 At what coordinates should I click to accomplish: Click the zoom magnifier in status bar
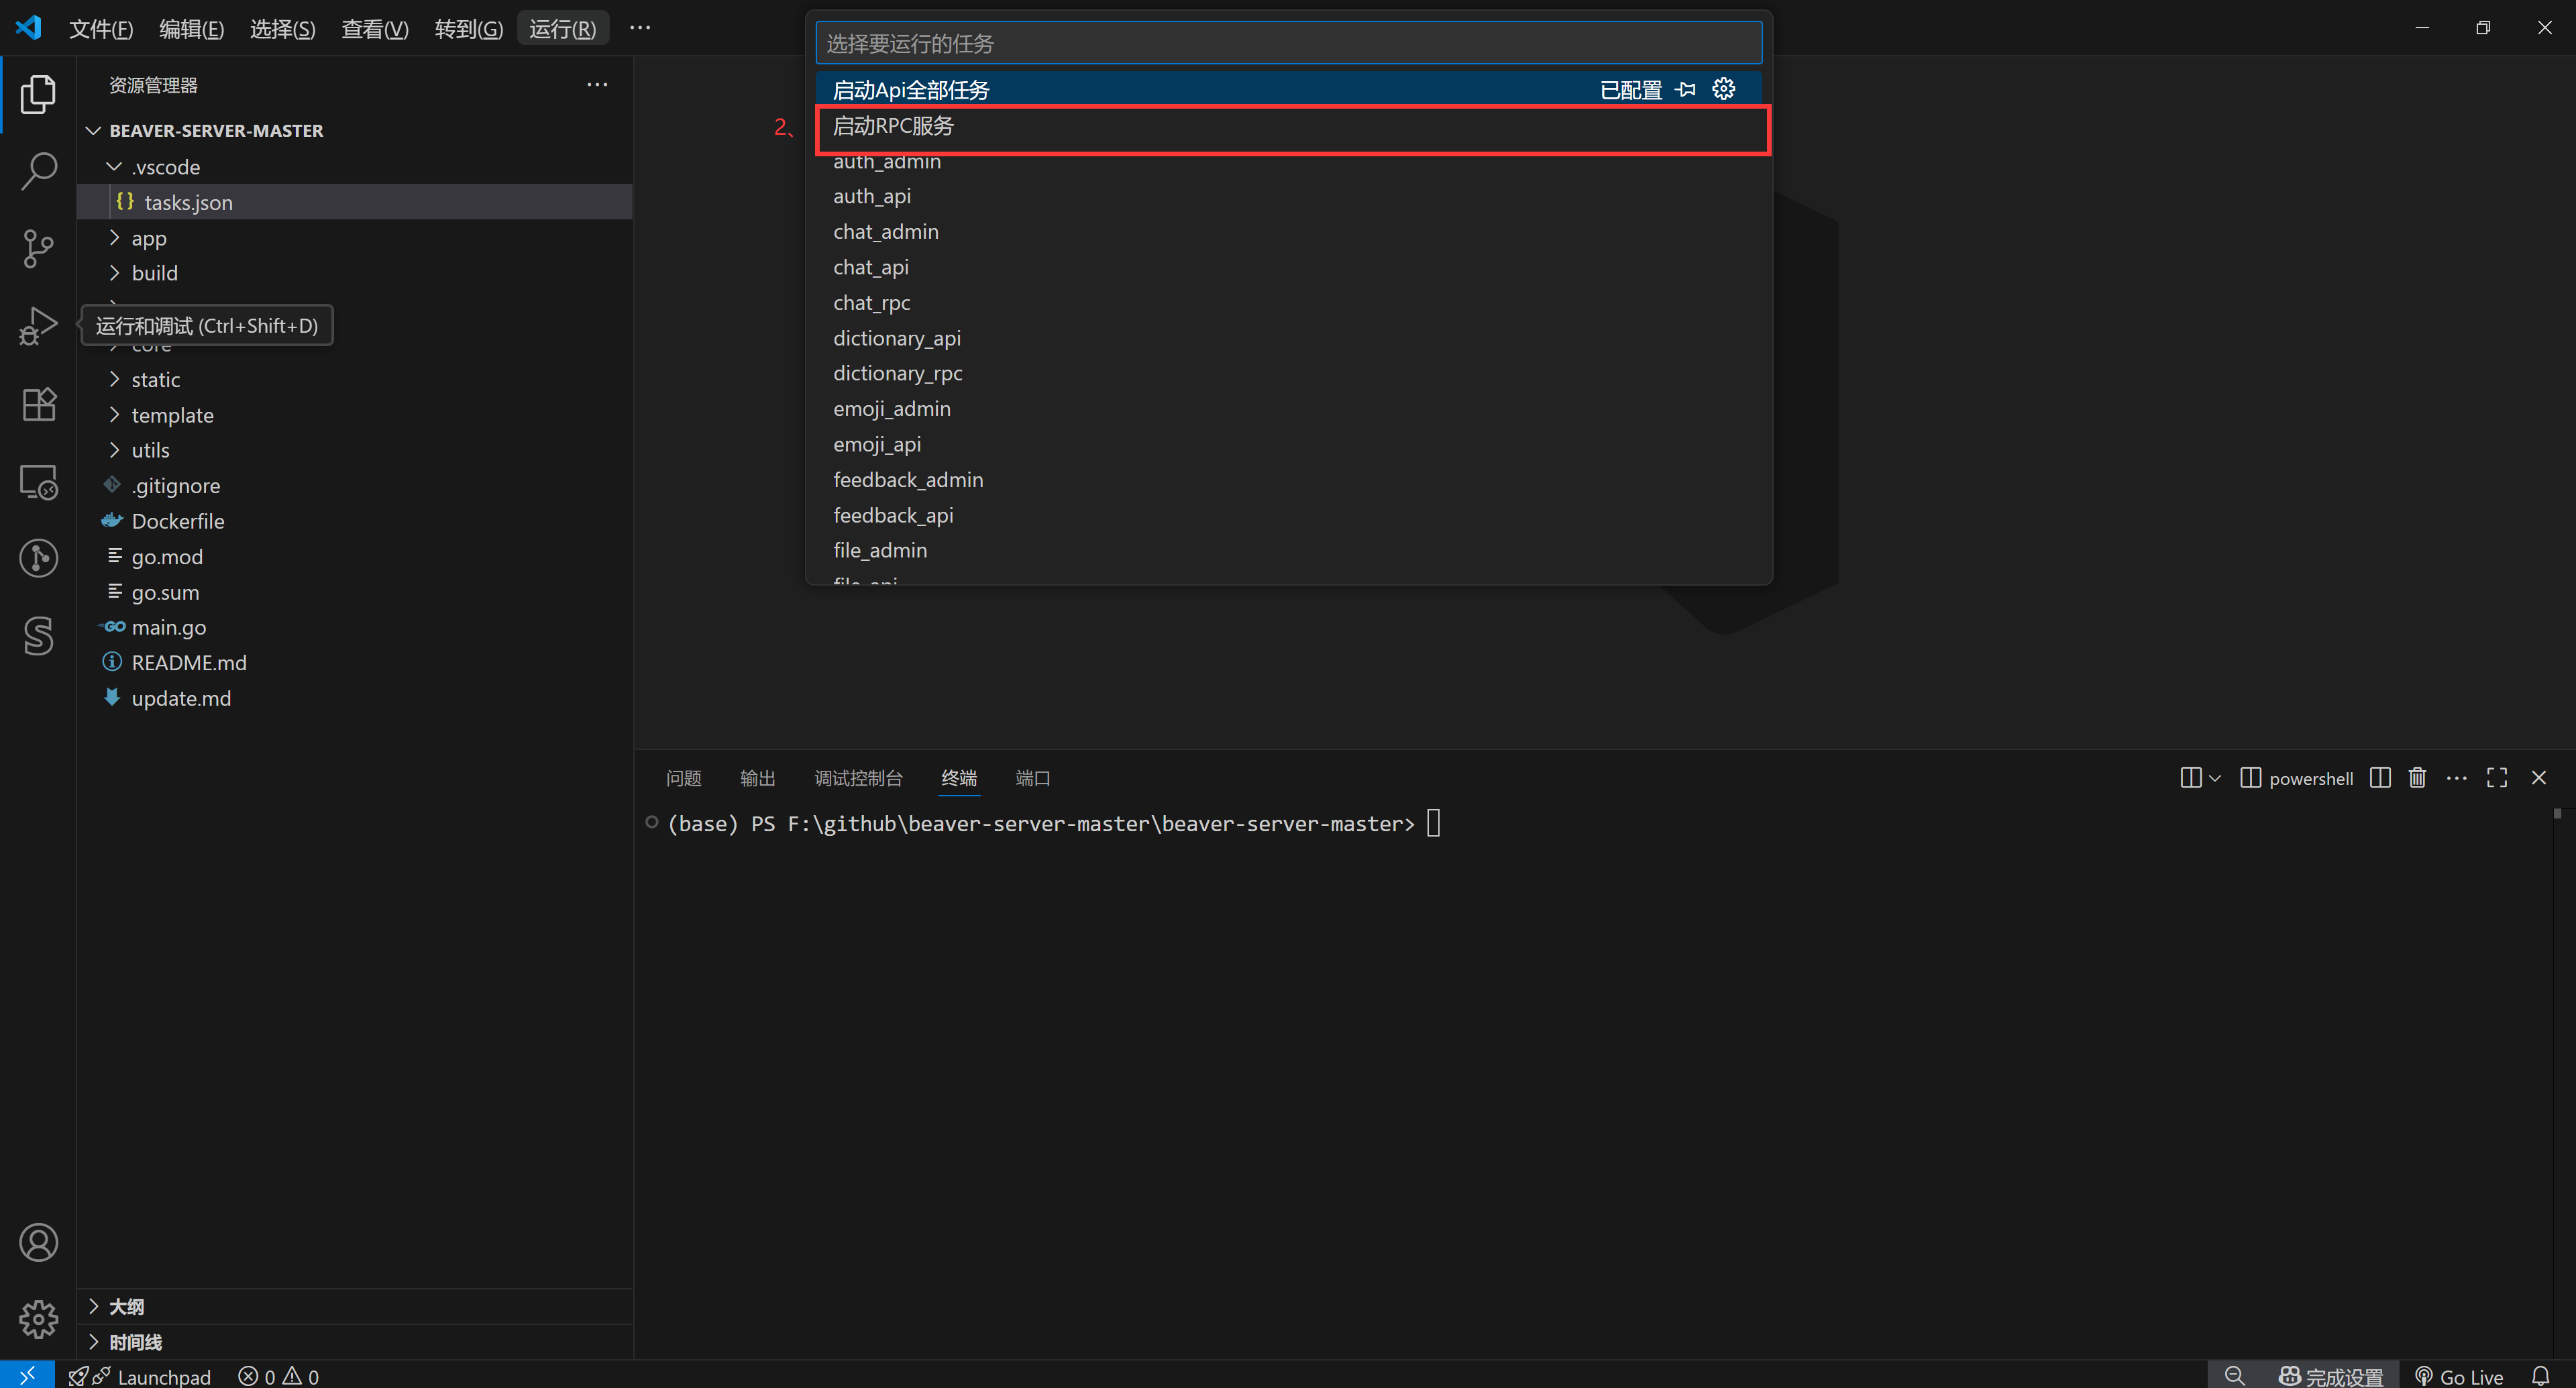2235,1376
